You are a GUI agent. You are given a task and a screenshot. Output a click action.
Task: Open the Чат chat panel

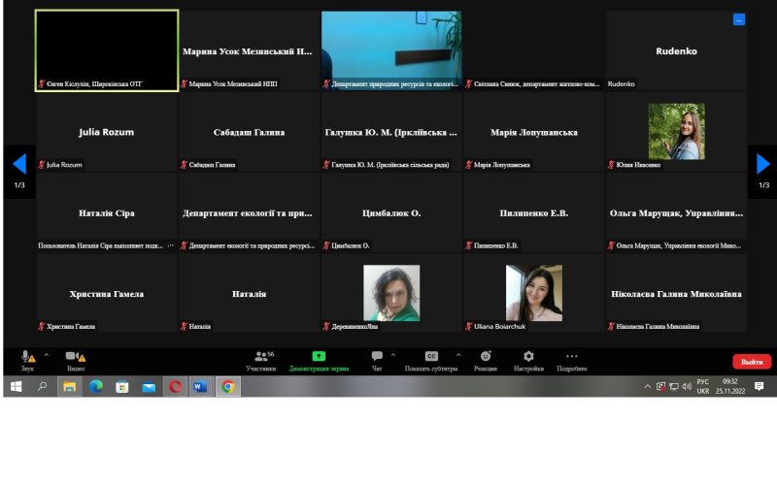(377, 358)
